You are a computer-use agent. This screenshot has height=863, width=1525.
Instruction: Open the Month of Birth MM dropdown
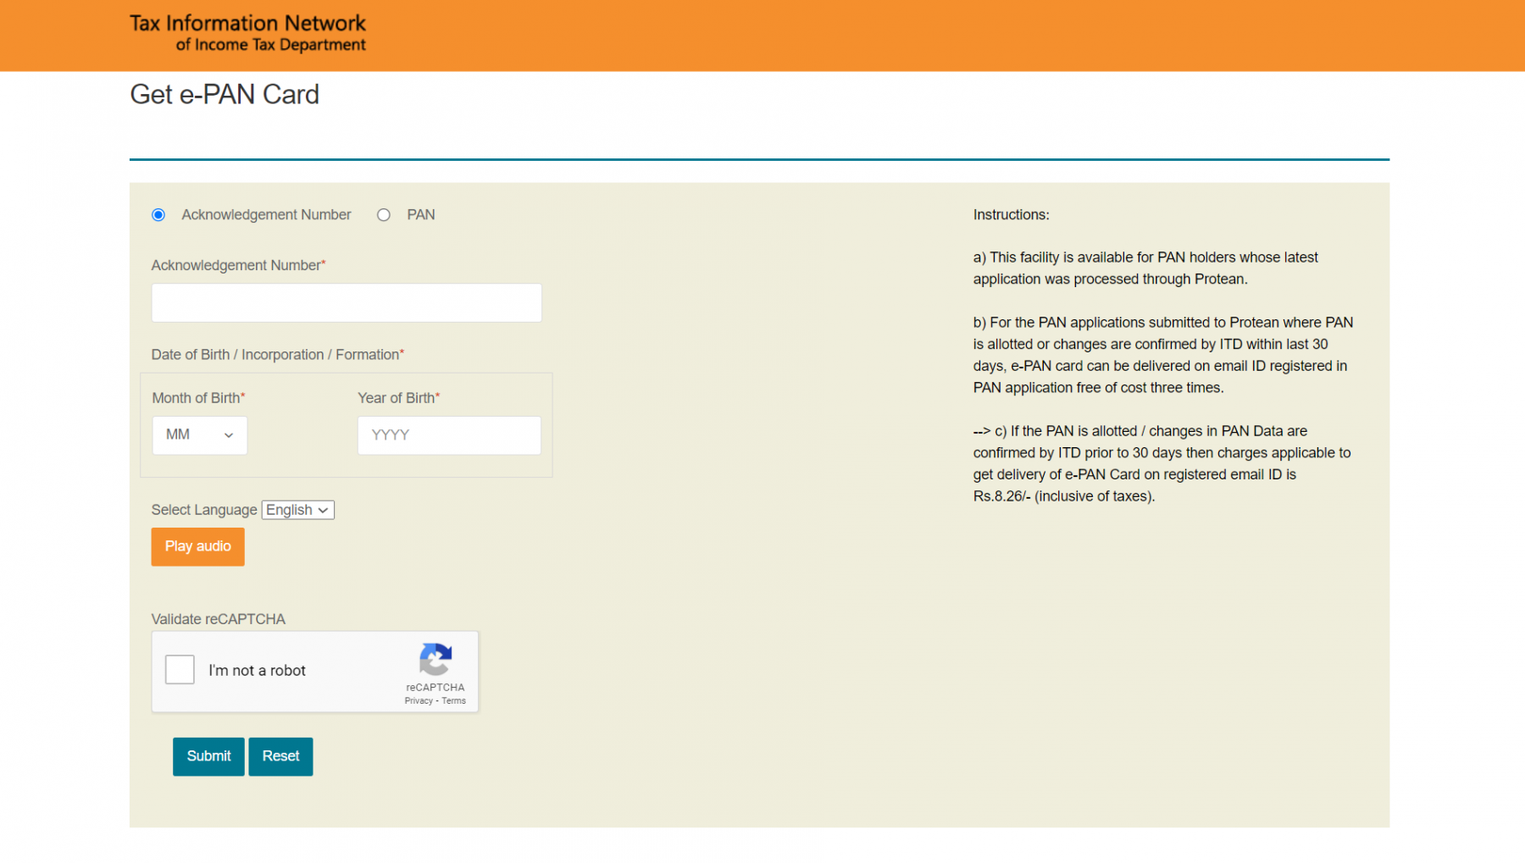click(x=199, y=435)
